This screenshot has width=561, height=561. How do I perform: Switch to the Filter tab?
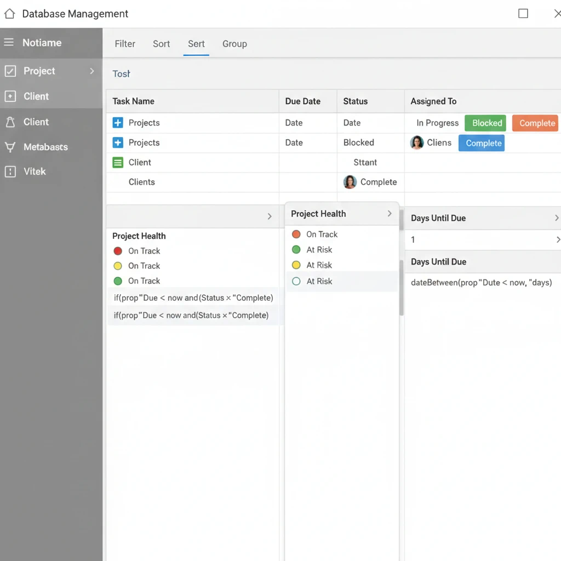point(125,44)
